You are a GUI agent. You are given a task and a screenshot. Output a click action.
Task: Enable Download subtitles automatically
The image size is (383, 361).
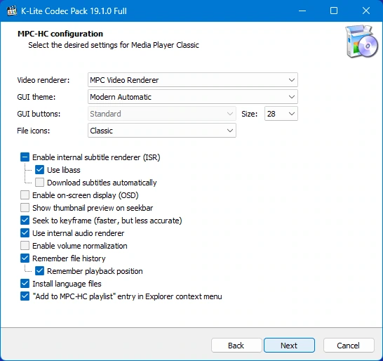tap(39, 183)
